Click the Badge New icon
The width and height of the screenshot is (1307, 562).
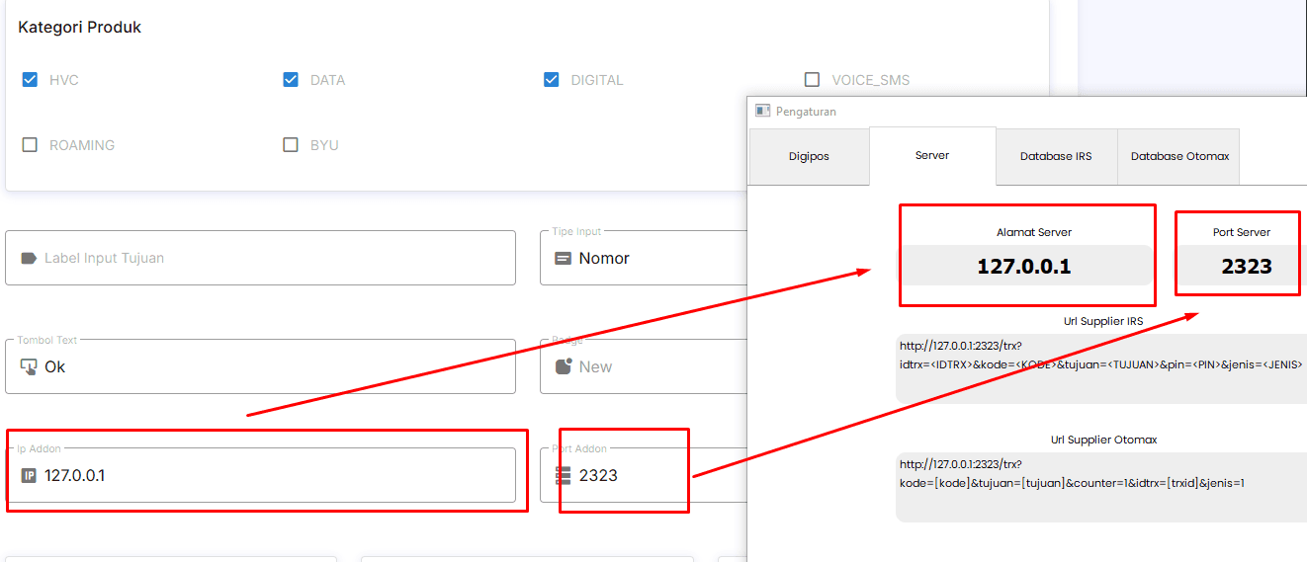(x=564, y=366)
